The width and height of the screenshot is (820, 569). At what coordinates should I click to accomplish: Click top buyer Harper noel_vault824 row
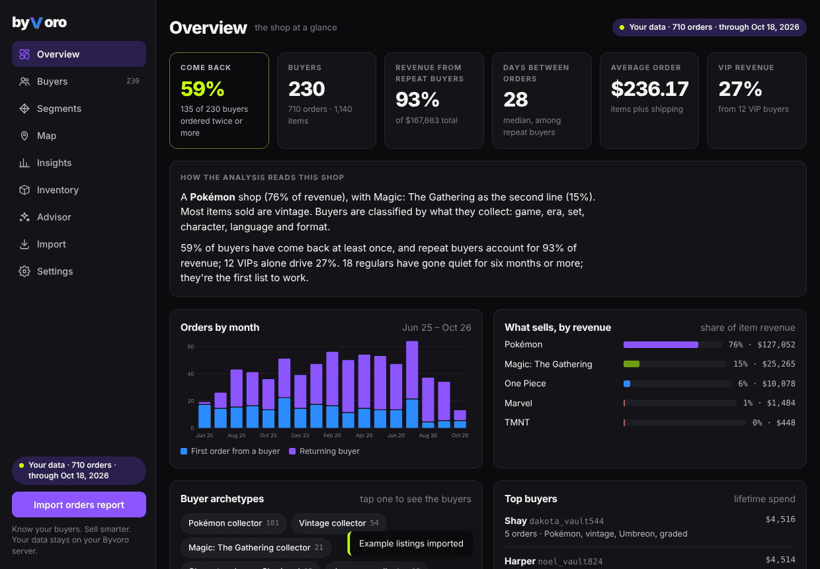click(650, 561)
